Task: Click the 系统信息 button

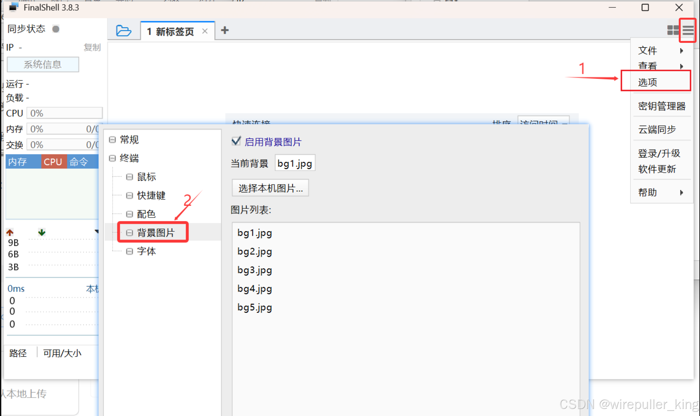Action: coord(43,64)
